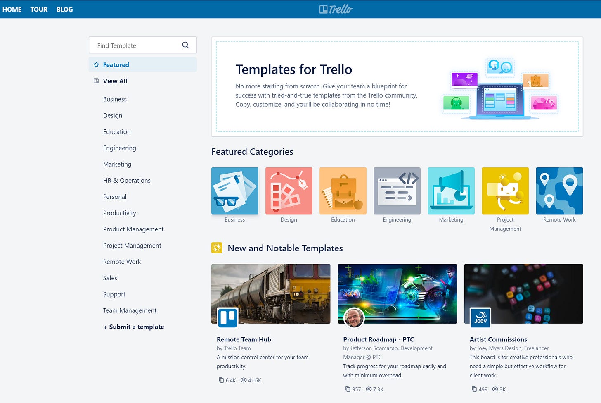Open the Business featured category icon
601x403 pixels.
pyautogui.click(x=235, y=191)
